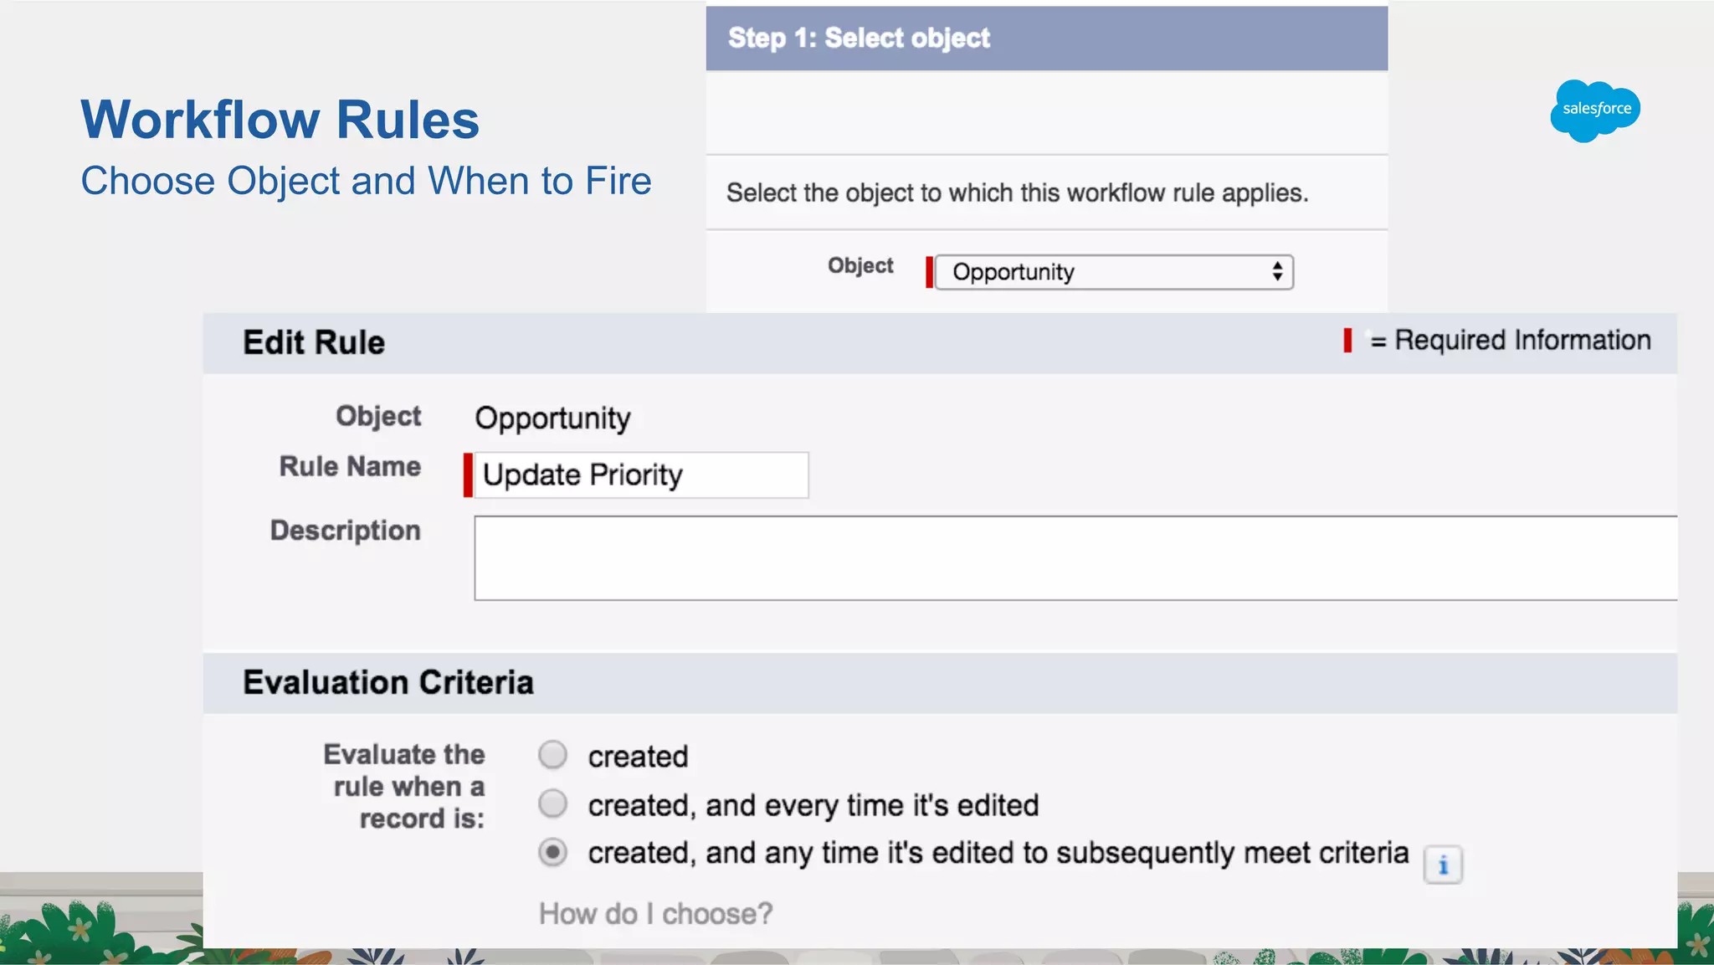This screenshot has width=1714, height=965.
Task: Click inside the Description text area
Action: (x=1075, y=558)
